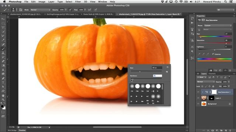Toggle adjustment visibility eye in Properties
Image resolution: width=236 pixels, height=132 pixels.
point(225,70)
